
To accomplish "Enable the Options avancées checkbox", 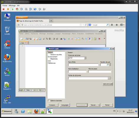I will tap(49, 101).
